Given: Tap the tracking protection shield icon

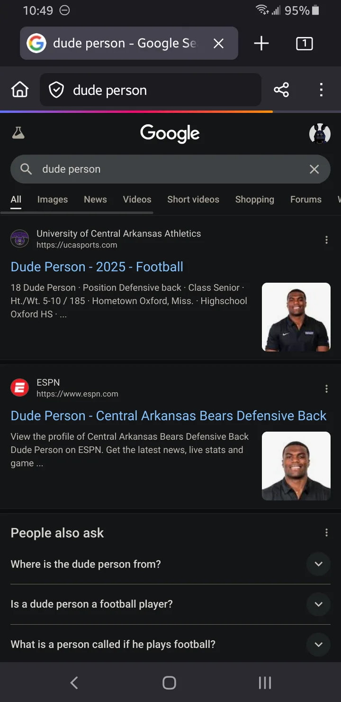Looking at the screenshot, I should 56,90.
